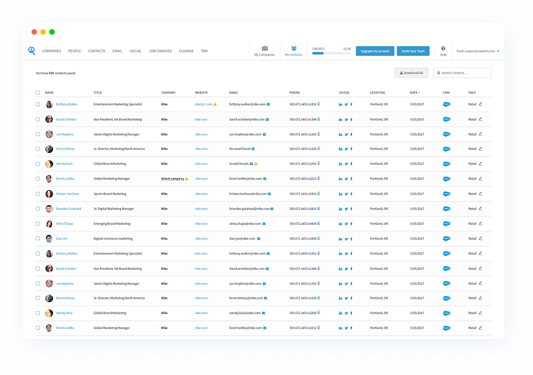The image size is (533, 375).
Task: Click avatar photo of Kristen Tambara
Action: click(x=49, y=194)
